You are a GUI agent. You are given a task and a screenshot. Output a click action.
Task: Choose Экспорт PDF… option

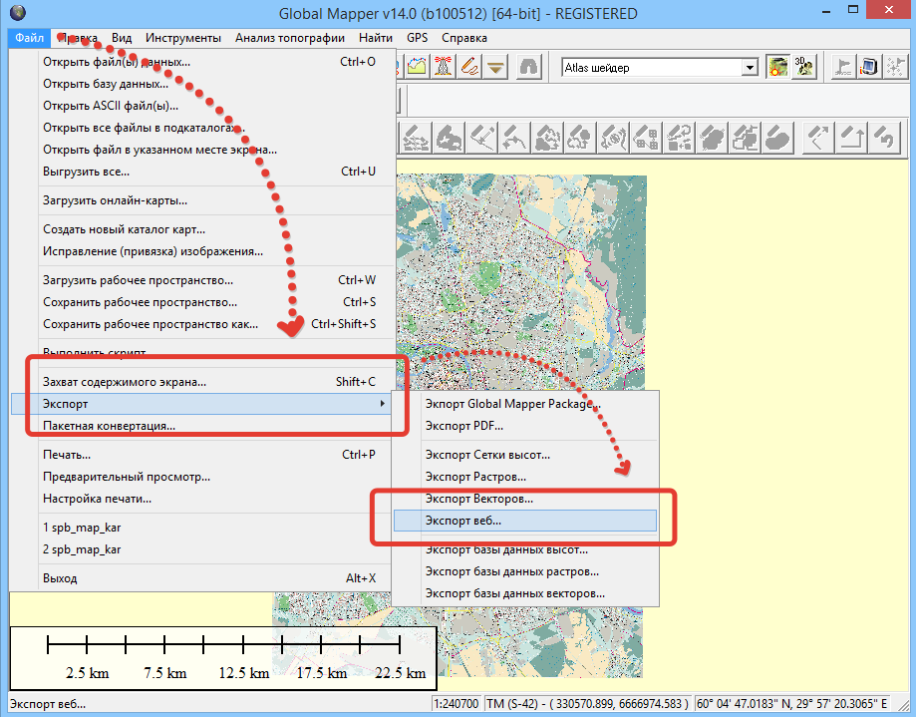464,426
